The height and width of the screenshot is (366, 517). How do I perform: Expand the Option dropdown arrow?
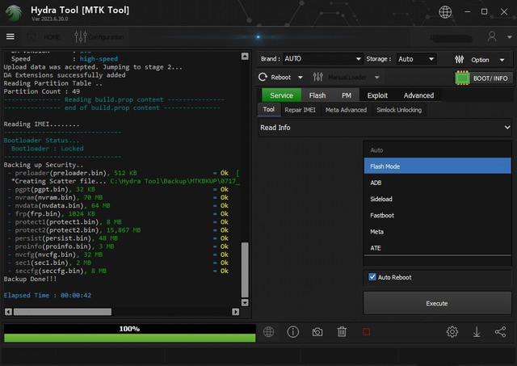point(502,60)
